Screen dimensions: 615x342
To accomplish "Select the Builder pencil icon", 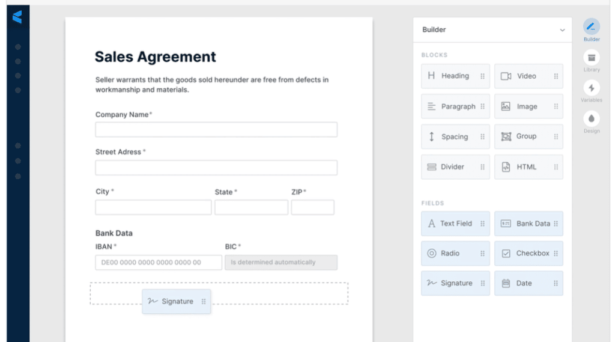I will click(591, 26).
